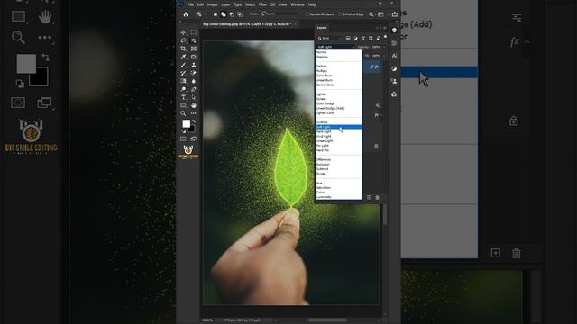Select the Zoom tool in toolbar
This screenshot has width=577, height=324.
[x=183, y=113]
